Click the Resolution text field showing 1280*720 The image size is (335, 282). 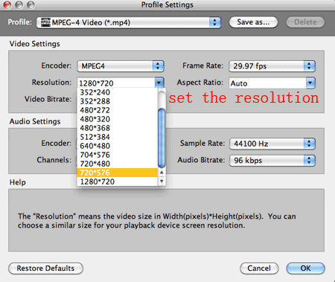click(116, 83)
